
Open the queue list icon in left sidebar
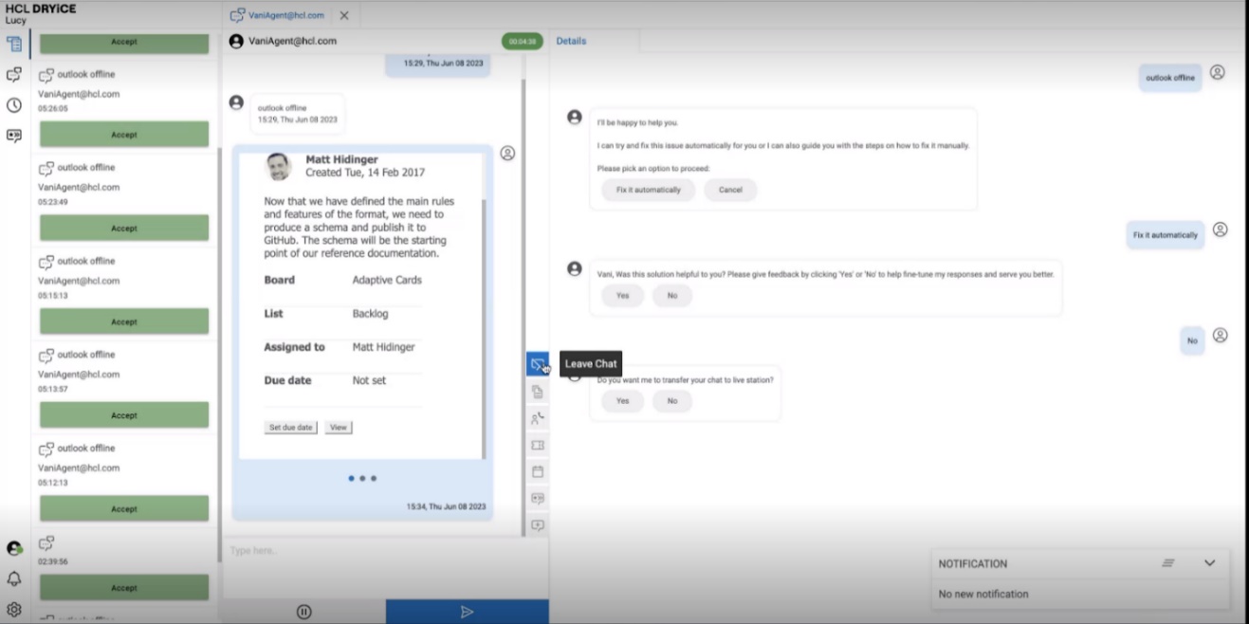point(14,44)
